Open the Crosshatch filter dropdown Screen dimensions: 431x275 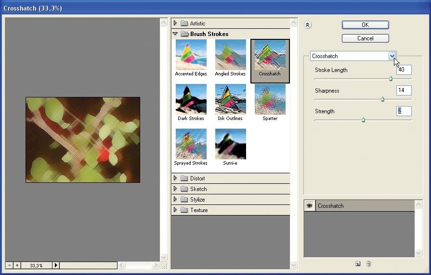click(x=392, y=56)
